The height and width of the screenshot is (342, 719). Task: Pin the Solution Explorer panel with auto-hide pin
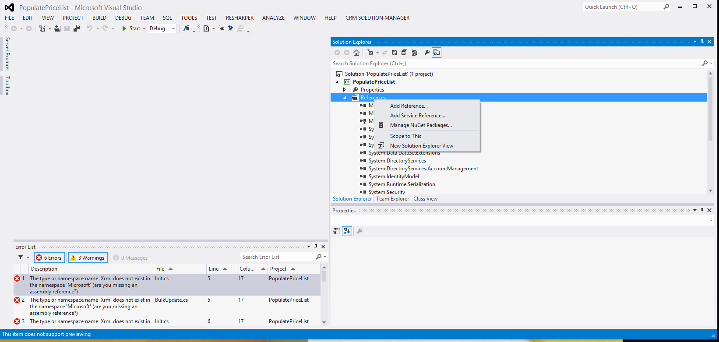(x=702, y=42)
